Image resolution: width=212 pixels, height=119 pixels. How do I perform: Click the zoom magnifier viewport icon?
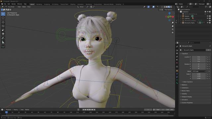tap(173, 23)
